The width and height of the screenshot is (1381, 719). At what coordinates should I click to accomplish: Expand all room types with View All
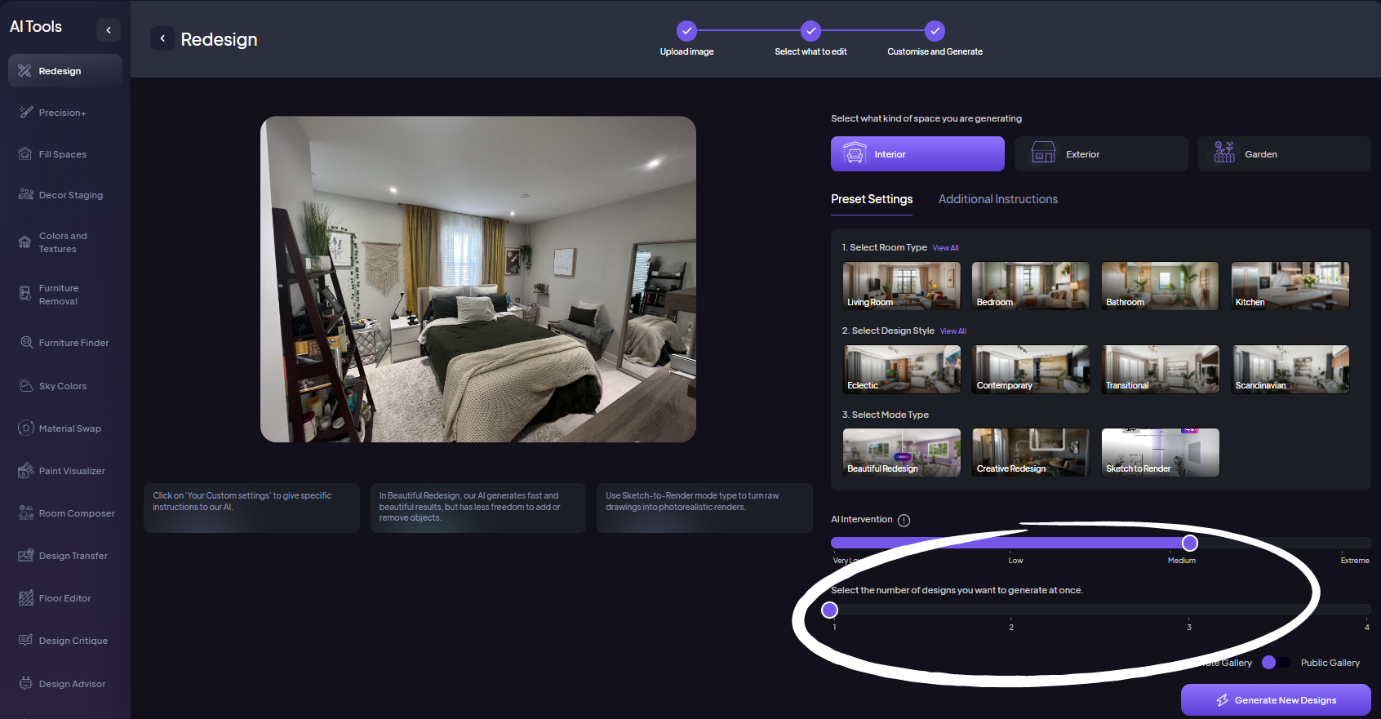(x=945, y=248)
